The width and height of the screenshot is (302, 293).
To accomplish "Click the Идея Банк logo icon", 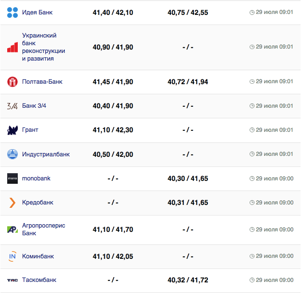I will (x=12, y=13).
